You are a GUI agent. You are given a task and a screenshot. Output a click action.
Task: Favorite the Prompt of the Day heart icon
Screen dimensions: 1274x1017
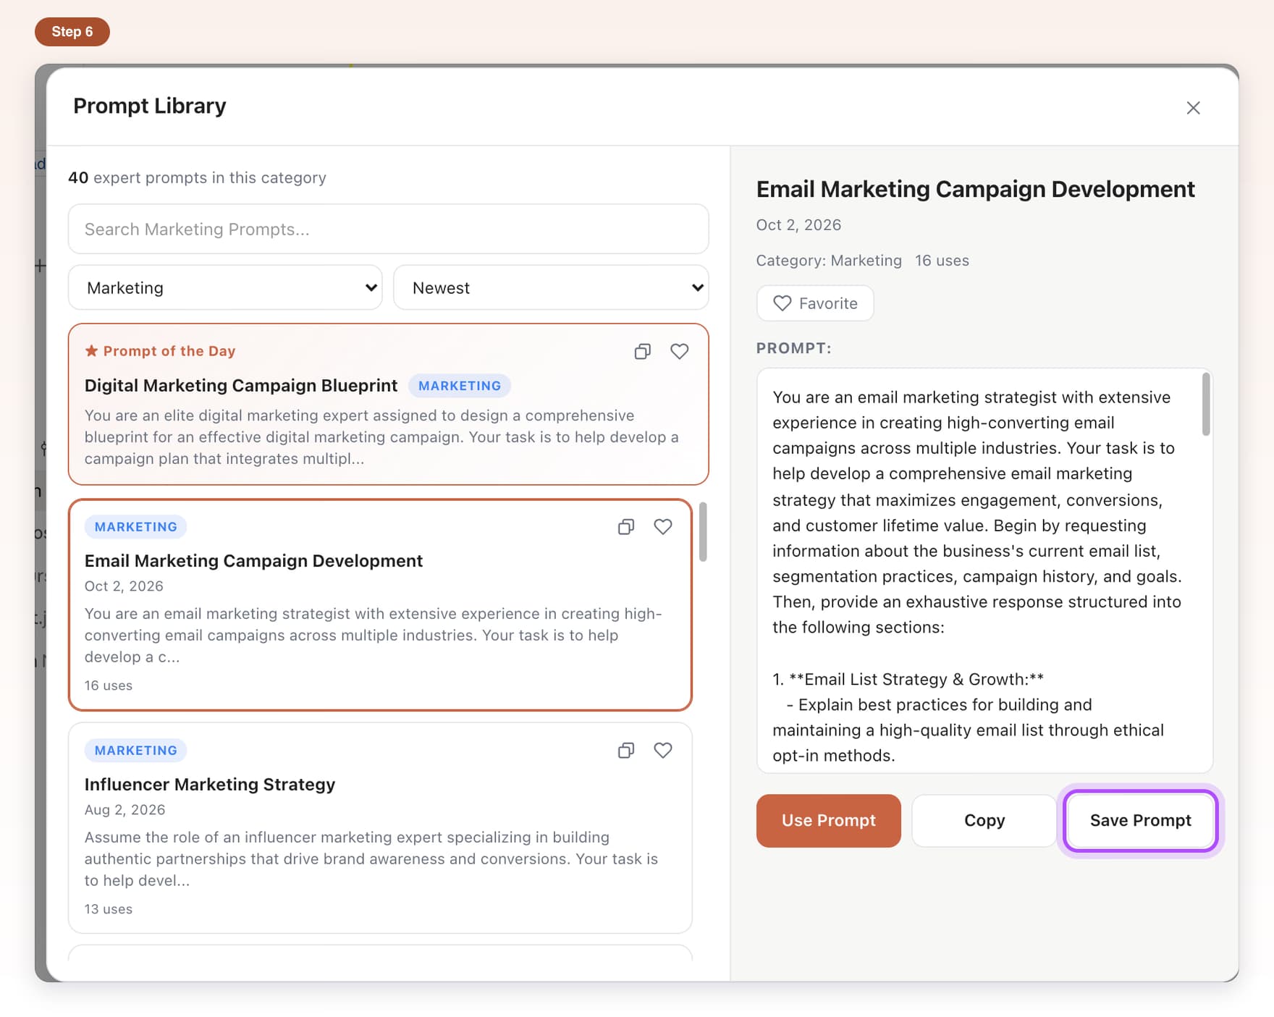point(679,352)
